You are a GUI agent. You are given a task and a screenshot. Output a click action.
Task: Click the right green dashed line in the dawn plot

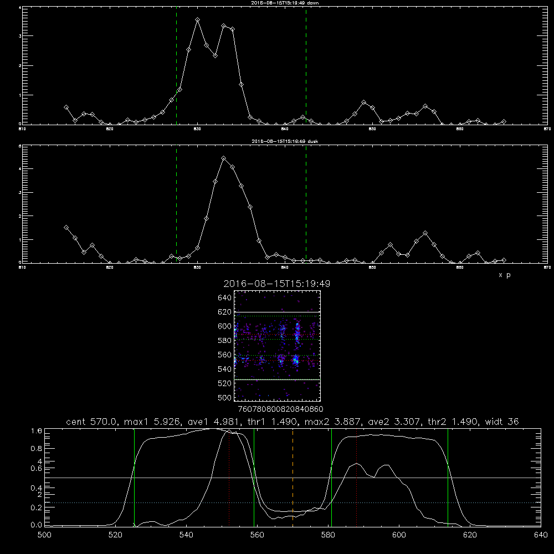306,66
